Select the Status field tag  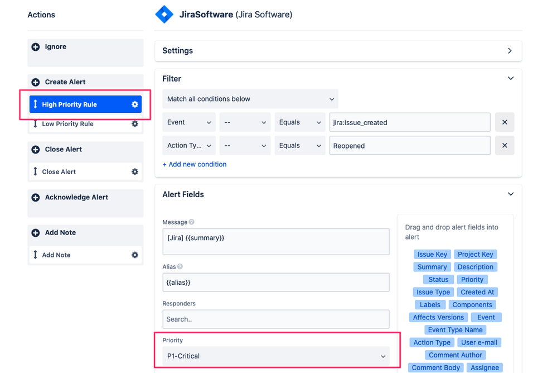pos(438,280)
